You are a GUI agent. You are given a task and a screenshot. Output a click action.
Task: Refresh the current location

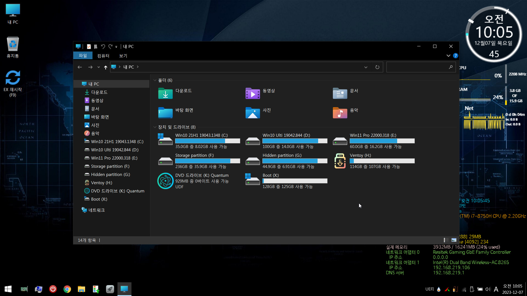[377, 67]
